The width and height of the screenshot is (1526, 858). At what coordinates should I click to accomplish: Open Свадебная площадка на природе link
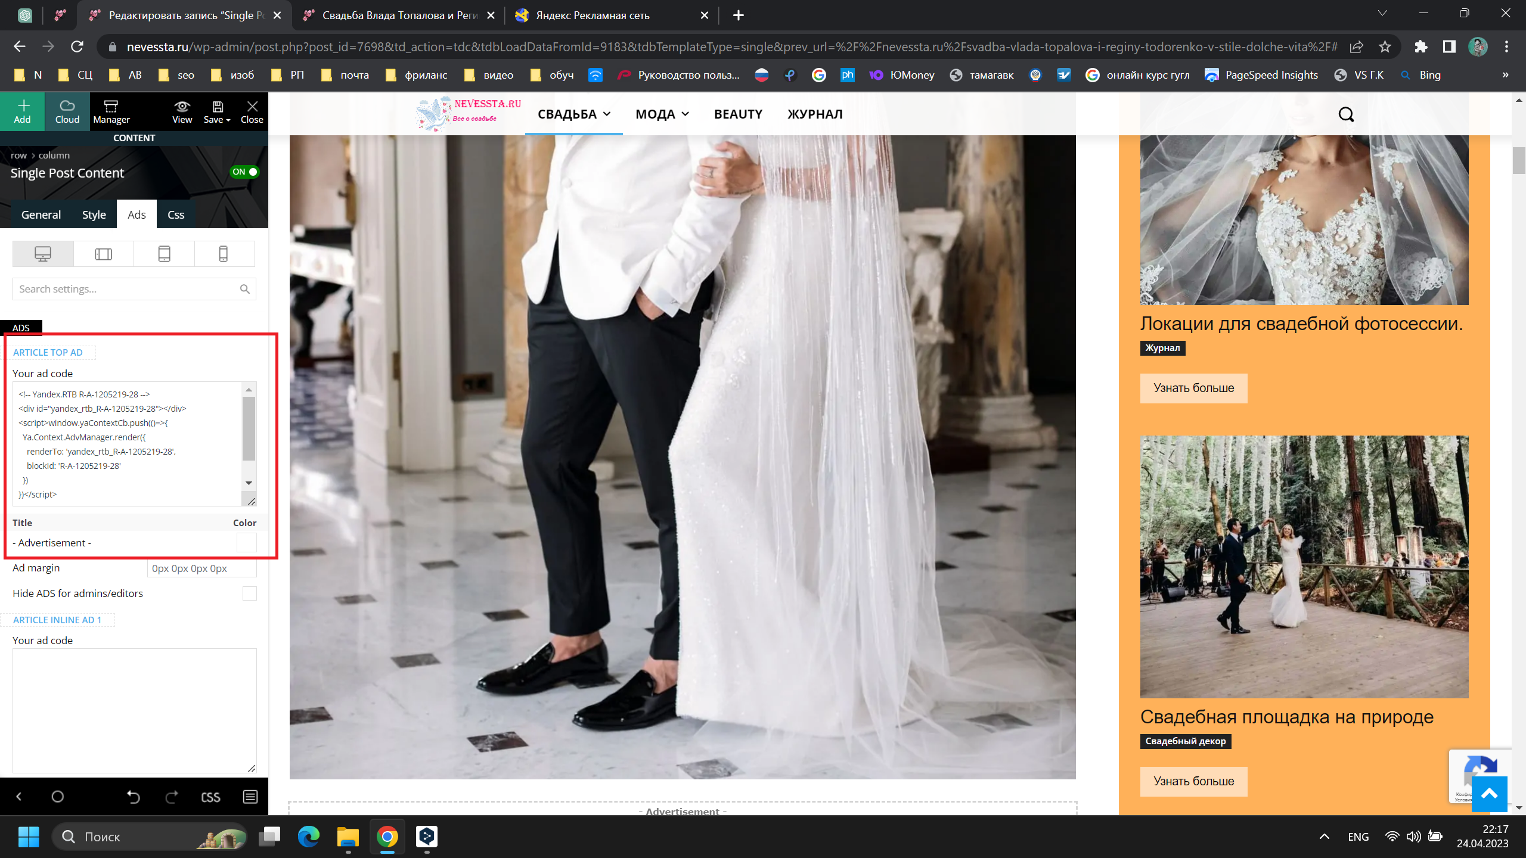tap(1286, 717)
